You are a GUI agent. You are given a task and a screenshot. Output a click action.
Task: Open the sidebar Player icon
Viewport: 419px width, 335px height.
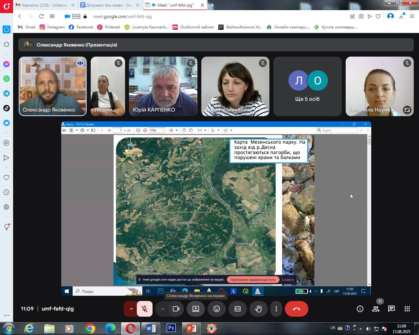click(x=7, y=143)
